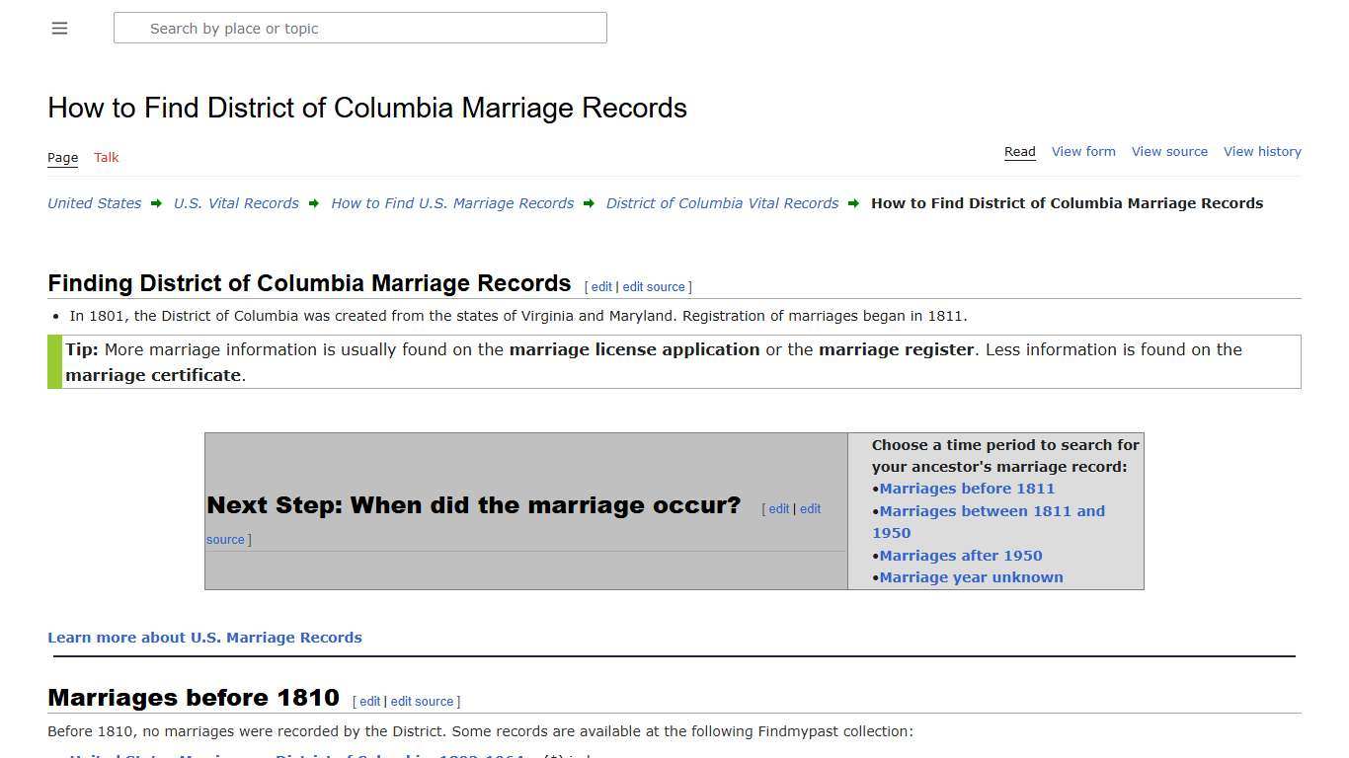Click the arrow following U.S. Vital Records

313,203
